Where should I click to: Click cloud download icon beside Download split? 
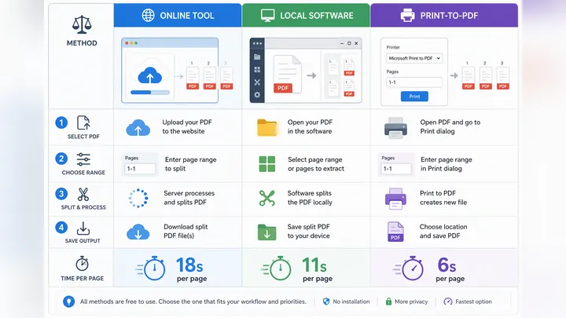(138, 232)
